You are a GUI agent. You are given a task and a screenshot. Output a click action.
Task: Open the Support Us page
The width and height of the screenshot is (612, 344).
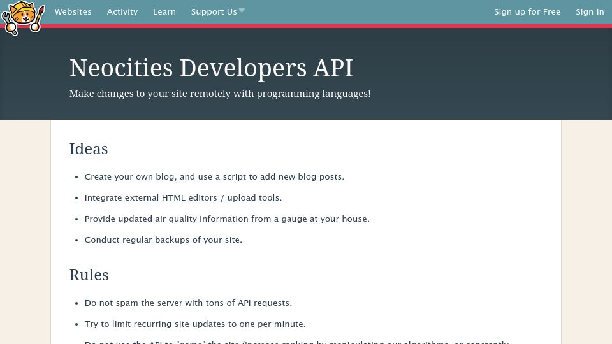point(214,11)
